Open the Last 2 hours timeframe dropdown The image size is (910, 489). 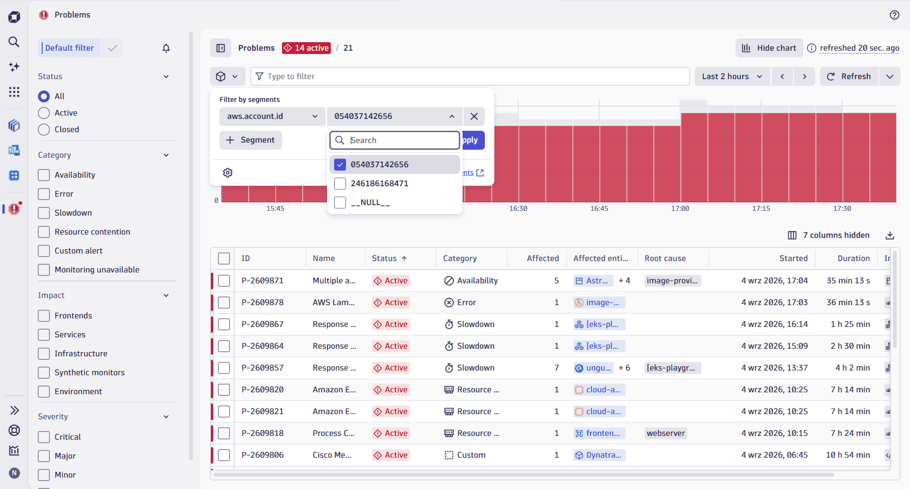click(732, 76)
